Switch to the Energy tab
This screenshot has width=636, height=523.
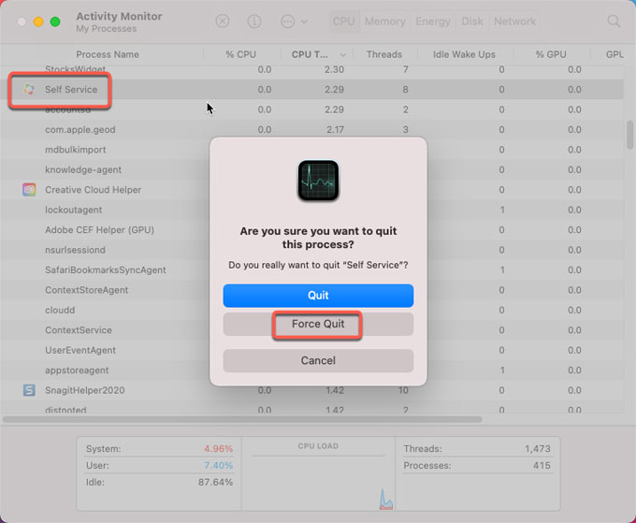pos(433,22)
